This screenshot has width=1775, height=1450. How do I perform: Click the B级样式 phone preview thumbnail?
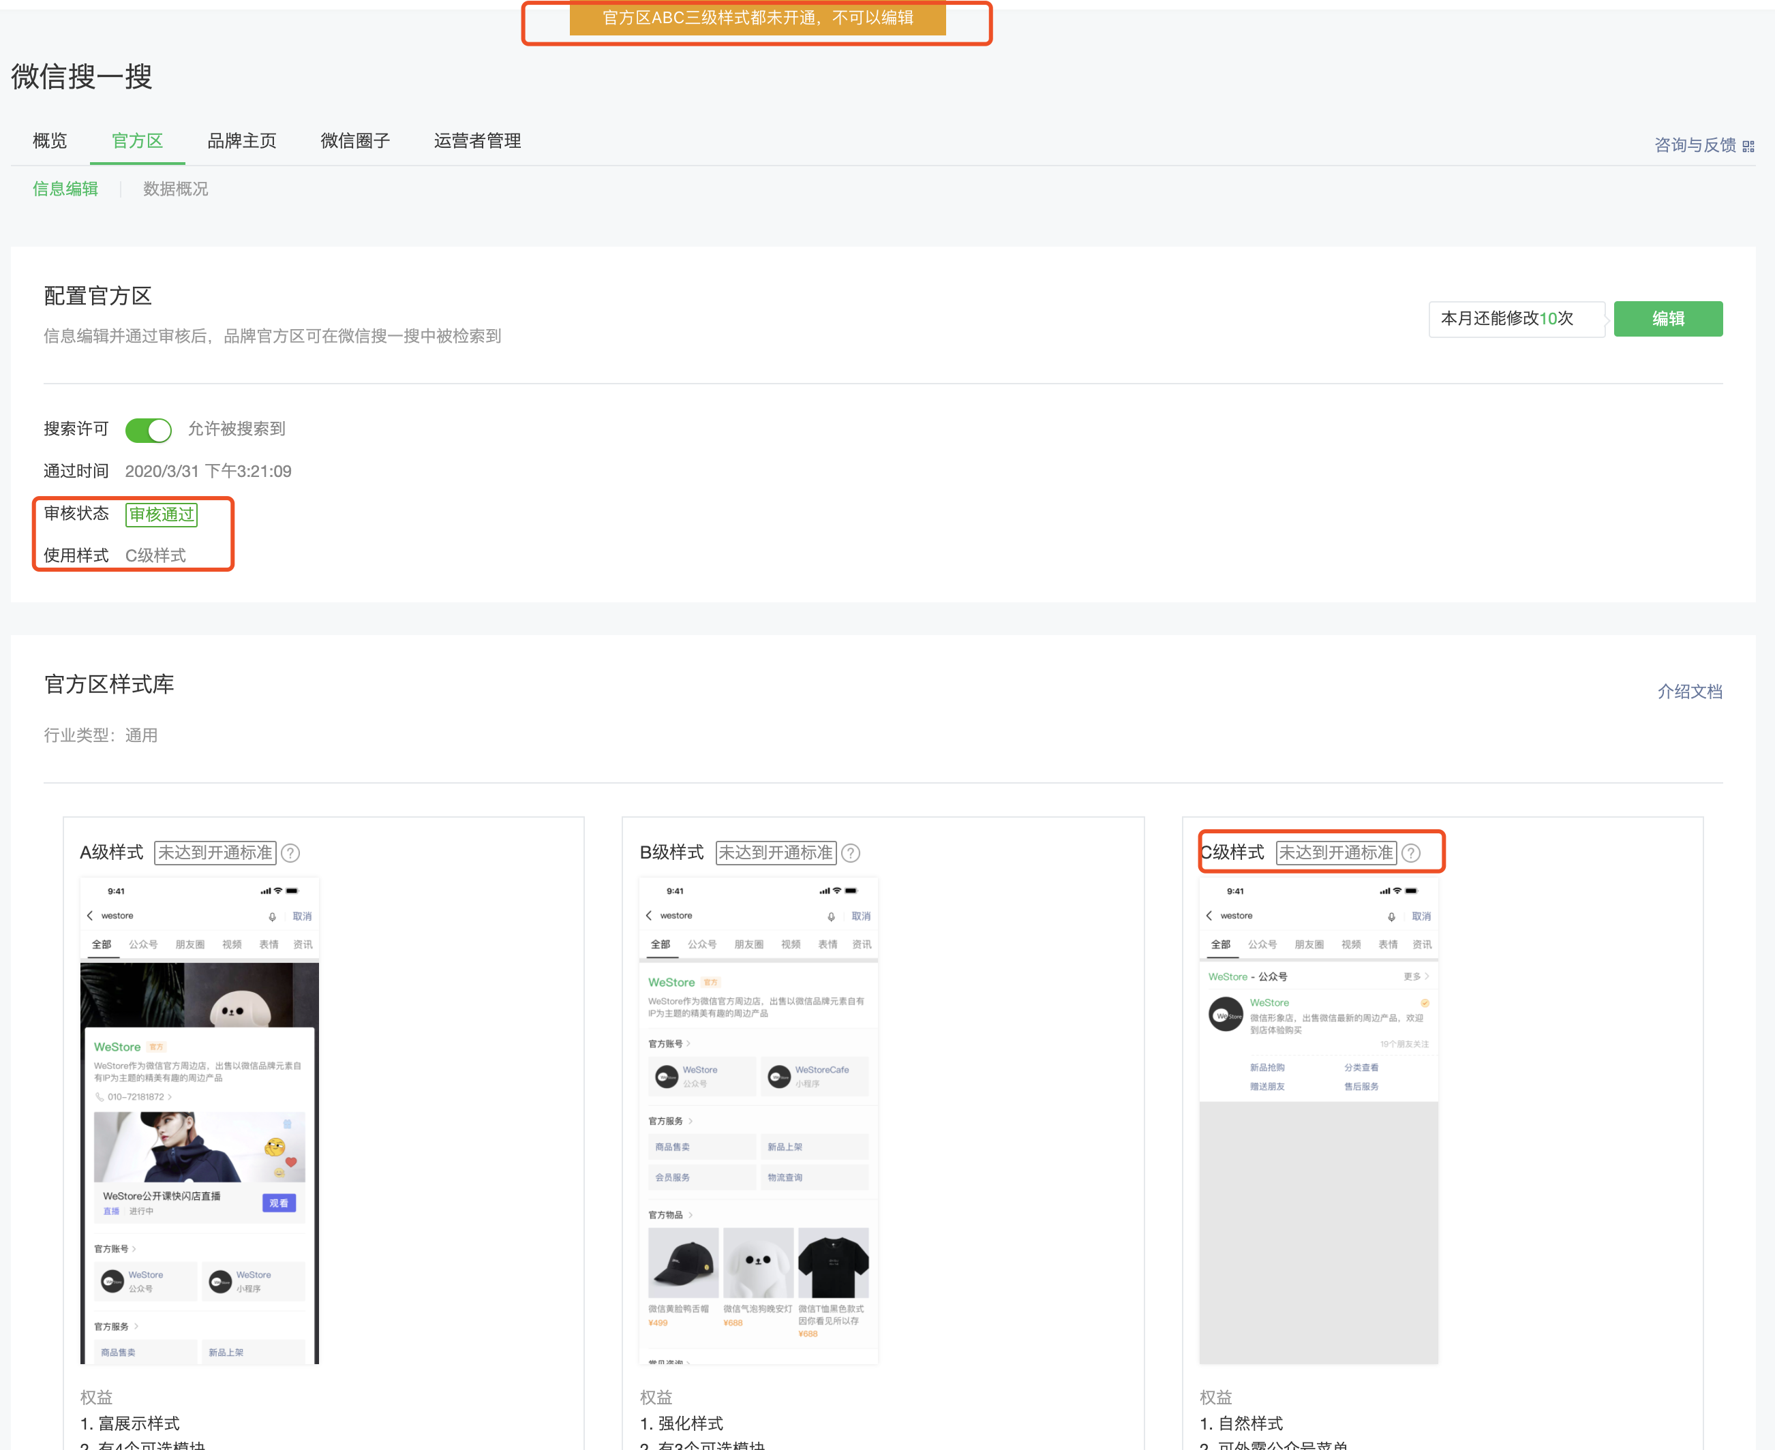click(758, 1120)
